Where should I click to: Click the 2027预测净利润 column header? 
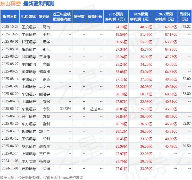[x=165, y=17]
